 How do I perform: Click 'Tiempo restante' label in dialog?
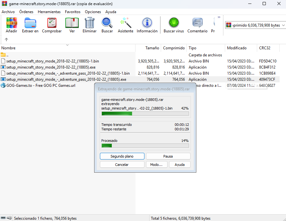[x=114, y=129]
